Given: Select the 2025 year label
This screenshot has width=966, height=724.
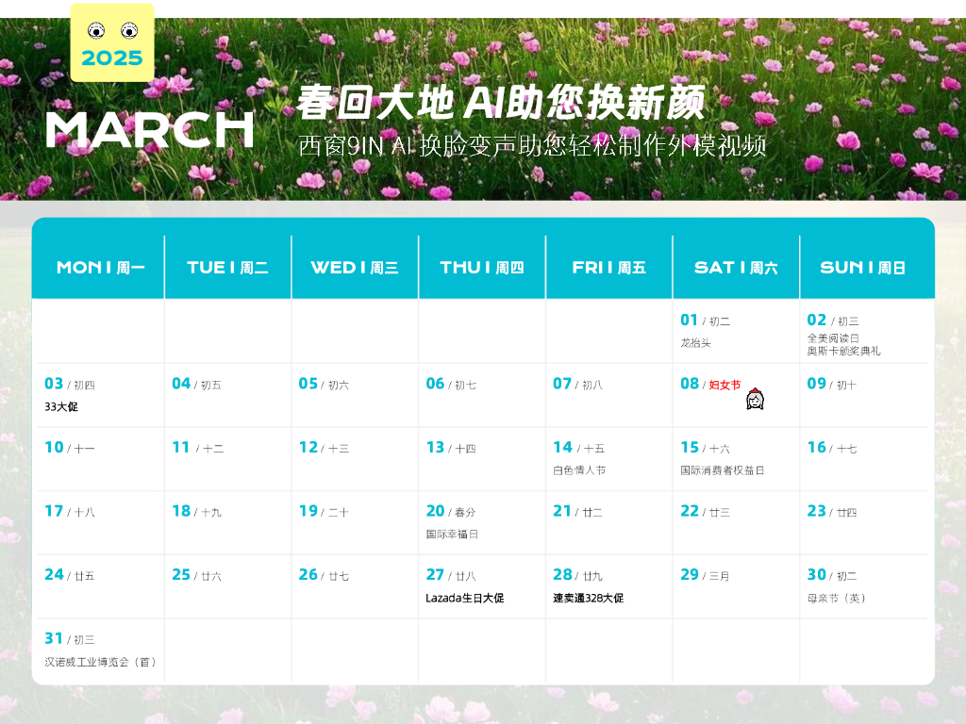Looking at the screenshot, I should click(x=112, y=58).
